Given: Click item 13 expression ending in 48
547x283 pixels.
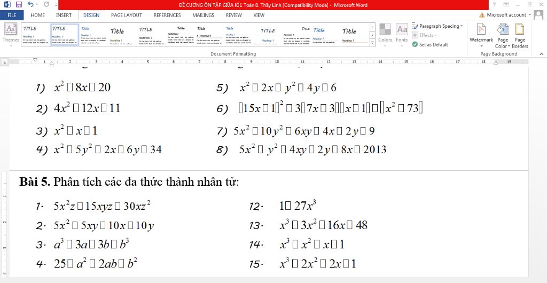Looking at the screenshot, I should (323, 225).
